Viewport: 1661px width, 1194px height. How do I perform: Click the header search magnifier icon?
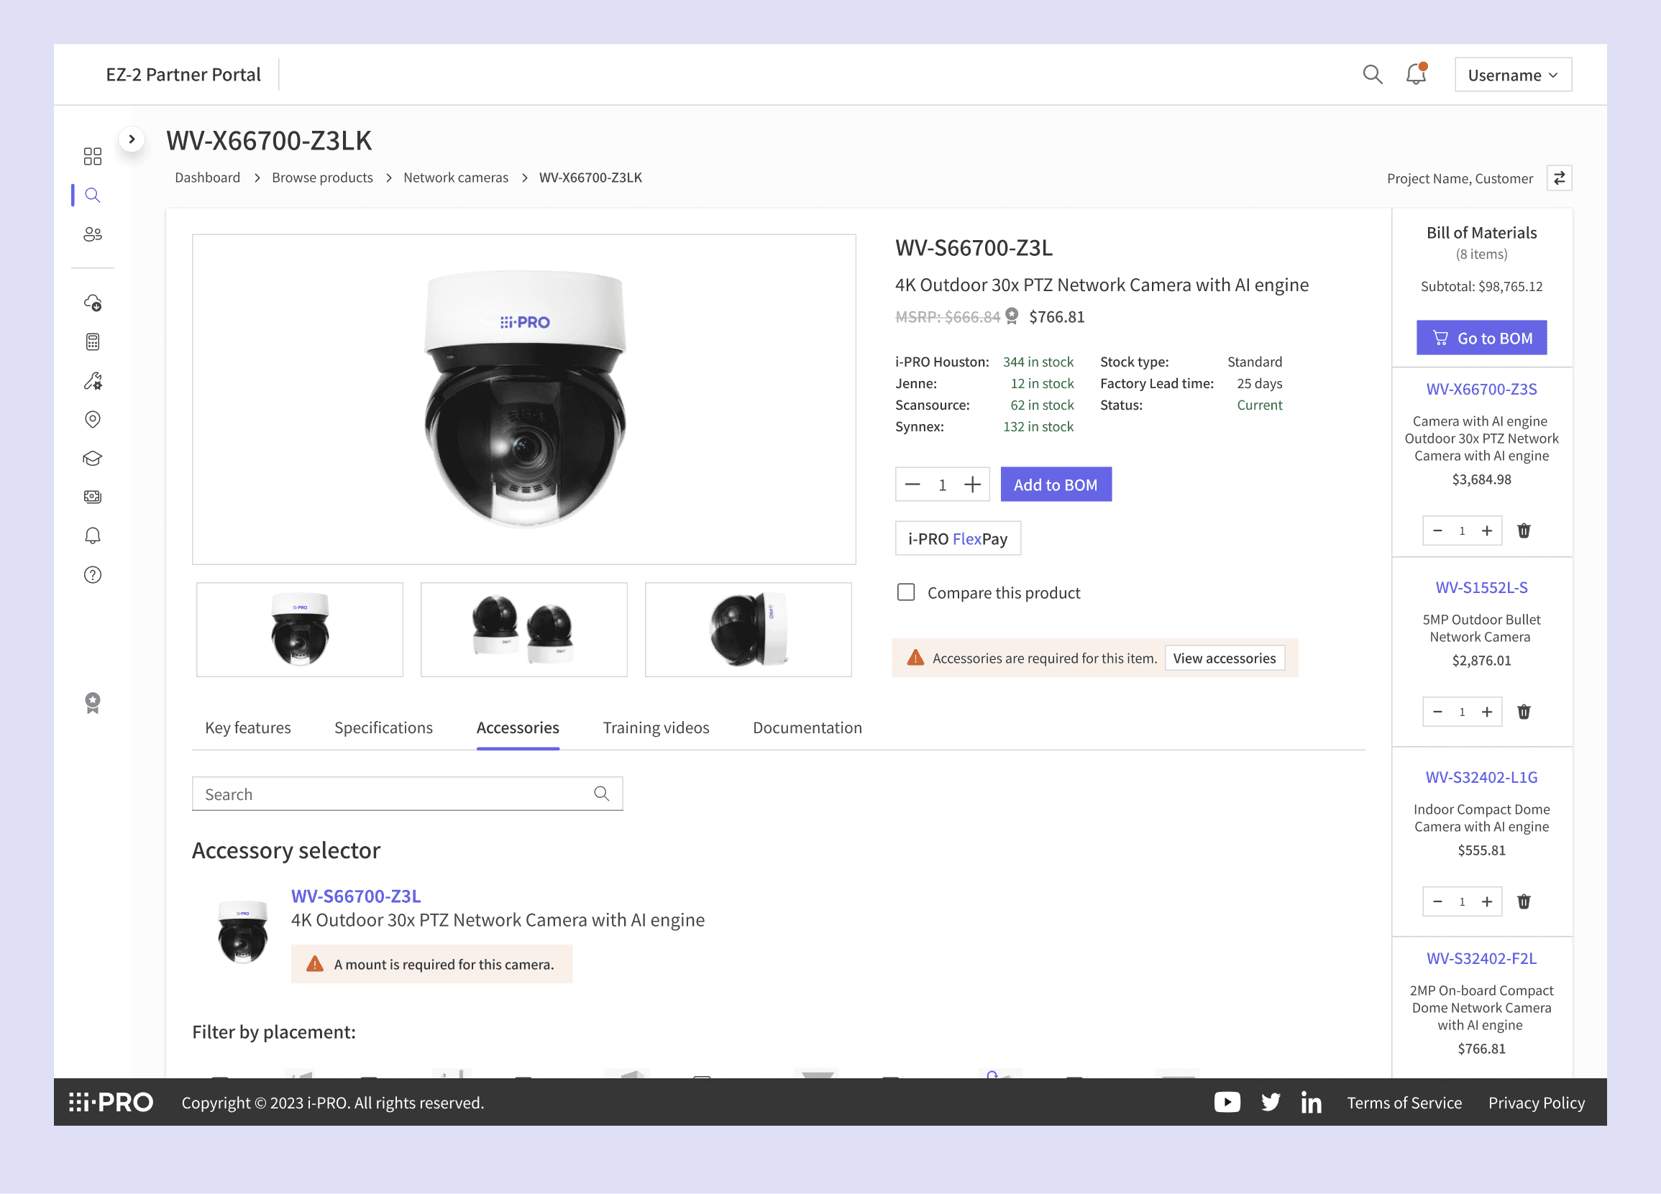coord(1372,75)
